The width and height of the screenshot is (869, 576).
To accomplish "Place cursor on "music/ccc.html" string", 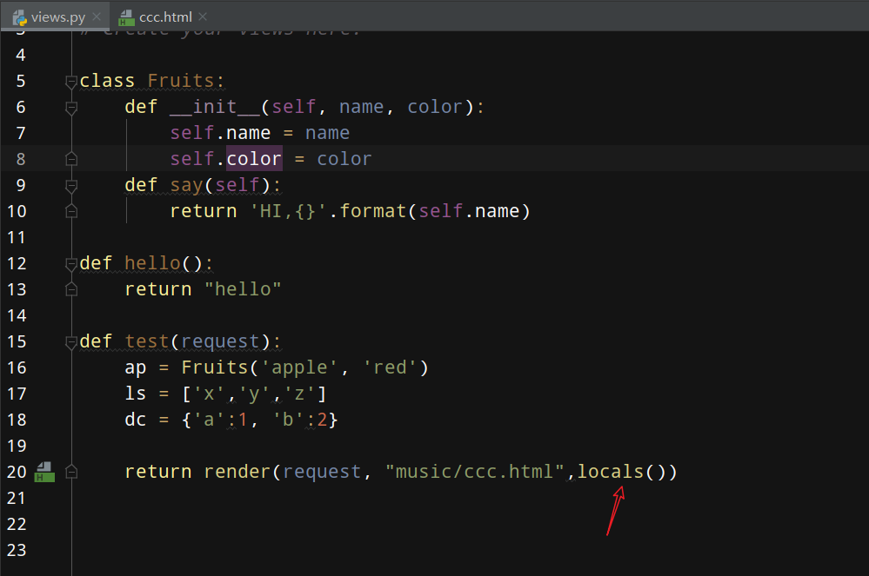I will point(475,472).
